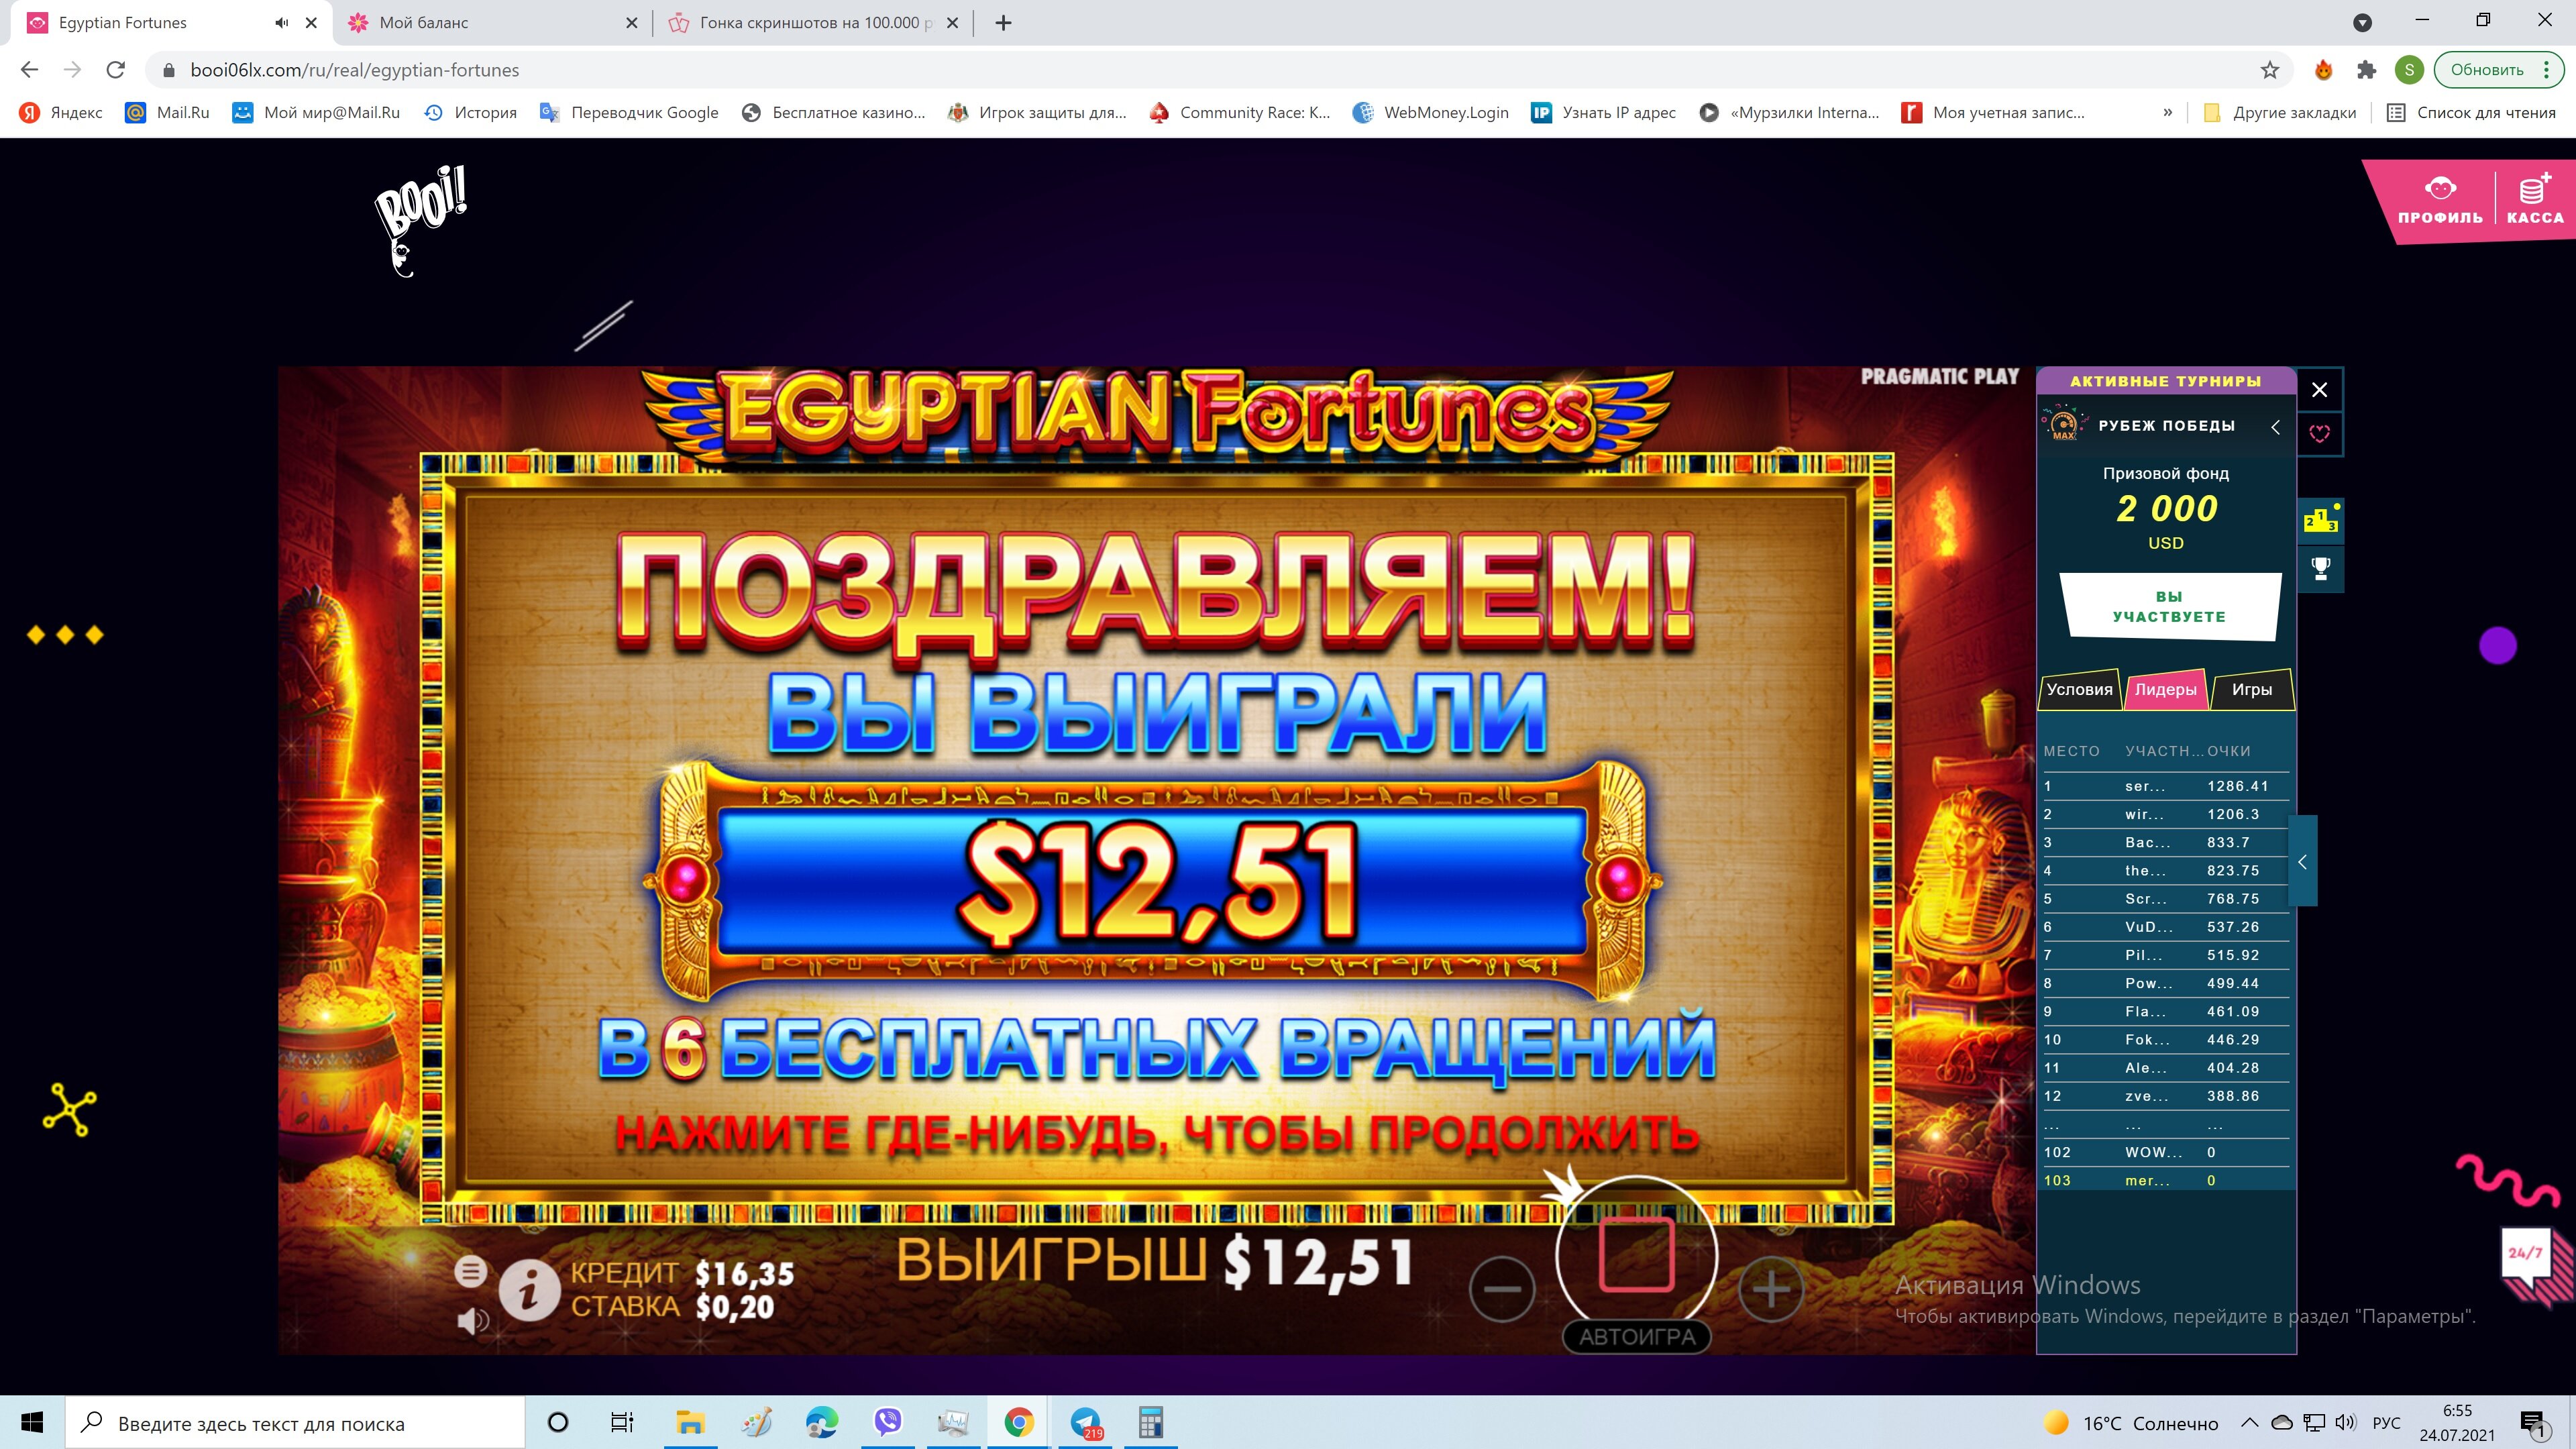Collapse the РУБЕЖ ПОБЕДЫ tournament chevron

(2276, 427)
